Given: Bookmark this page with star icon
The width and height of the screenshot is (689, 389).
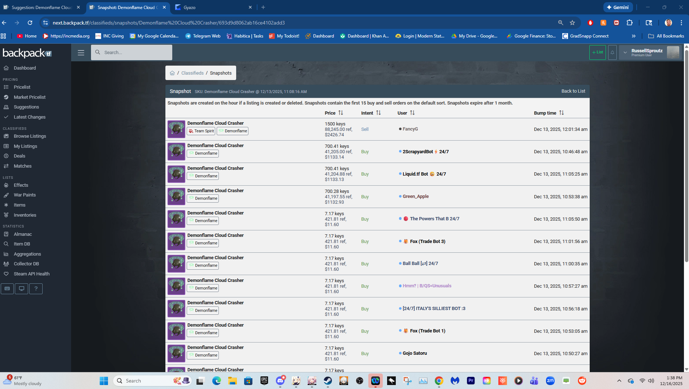Looking at the screenshot, I should (x=572, y=23).
